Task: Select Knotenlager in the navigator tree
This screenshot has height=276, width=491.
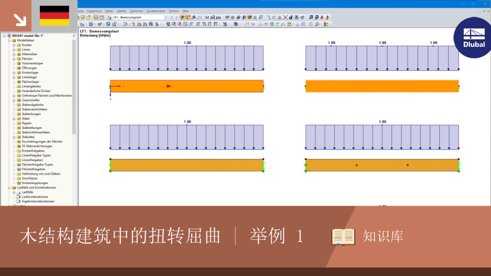Action: [30, 73]
